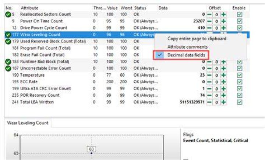Click minus icon in Temperature row
Viewport: 265px width, 160px height.
pyautogui.click(x=209, y=75)
